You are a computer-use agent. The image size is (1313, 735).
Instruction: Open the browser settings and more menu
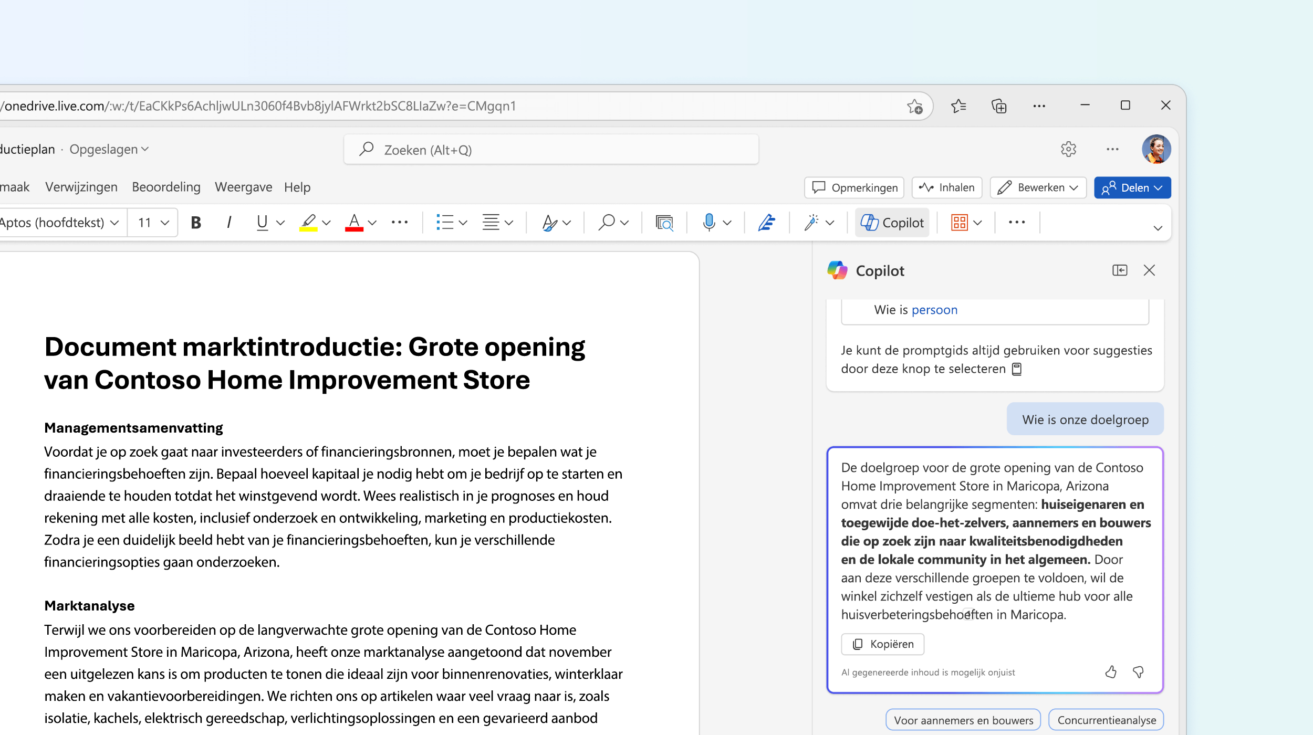tap(1039, 106)
